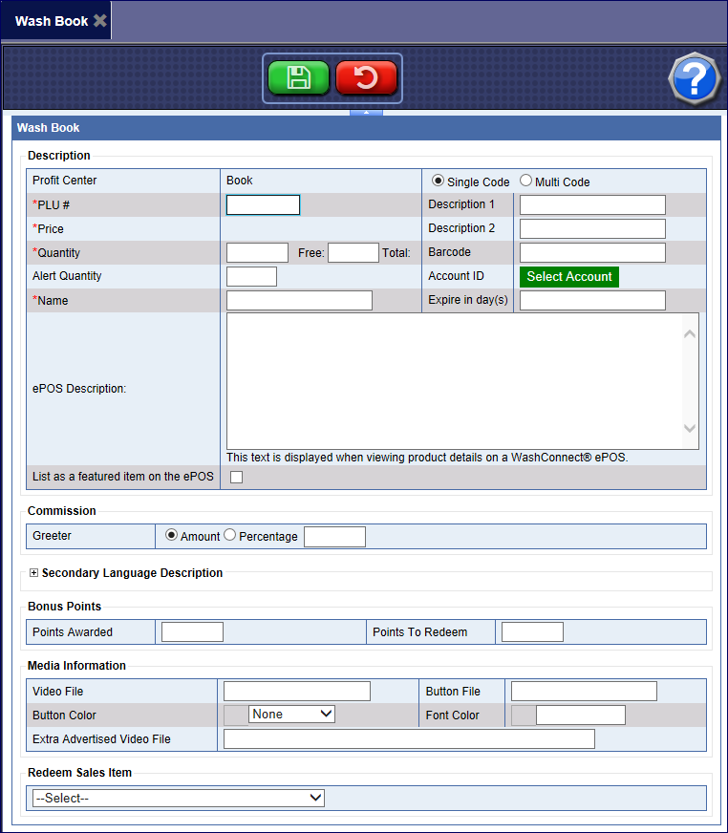Click the Font Color swatch
The width and height of the screenshot is (728, 833).
tap(523, 715)
